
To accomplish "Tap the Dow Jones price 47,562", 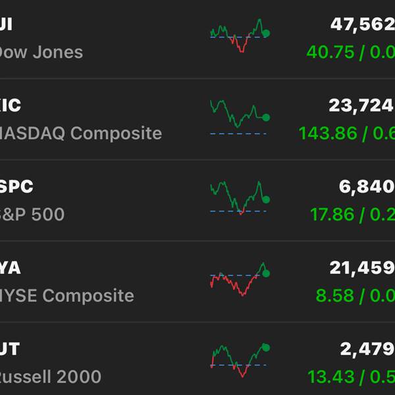I will [362, 24].
